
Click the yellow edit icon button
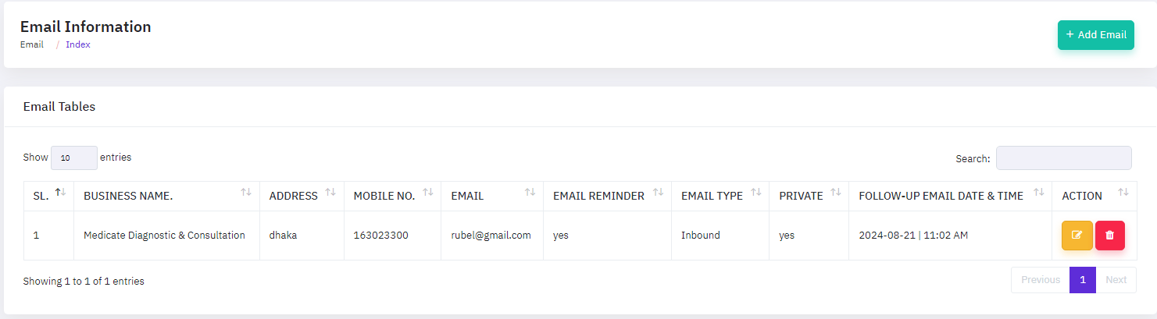click(1077, 236)
